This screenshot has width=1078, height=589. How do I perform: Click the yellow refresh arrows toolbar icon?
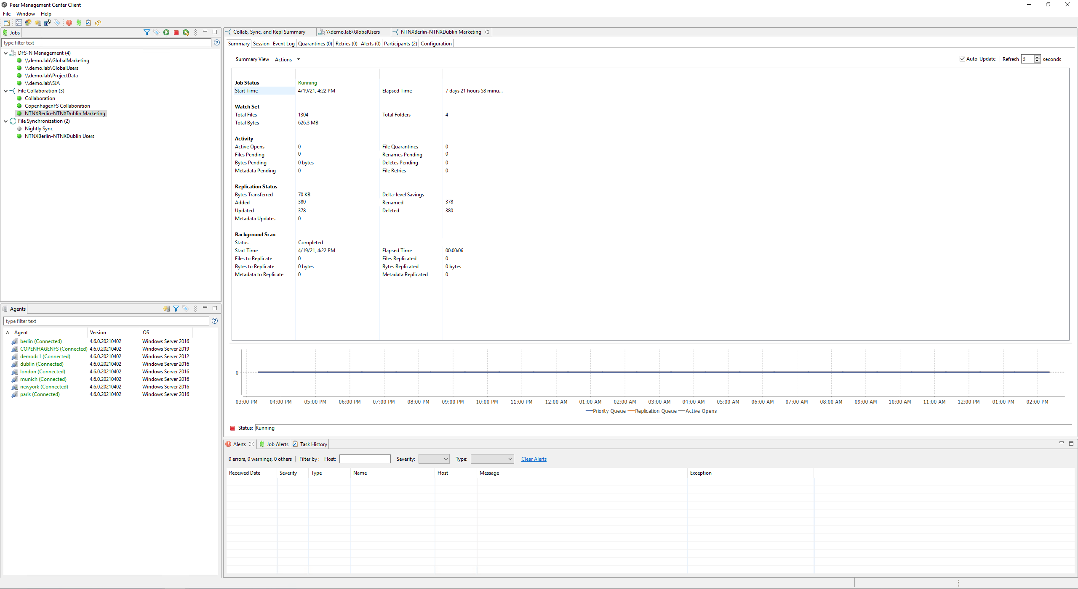tap(98, 23)
